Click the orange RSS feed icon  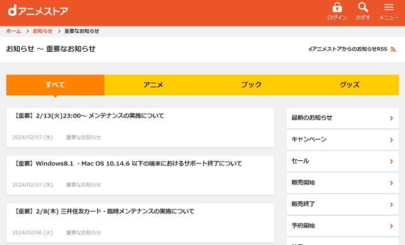(393, 49)
